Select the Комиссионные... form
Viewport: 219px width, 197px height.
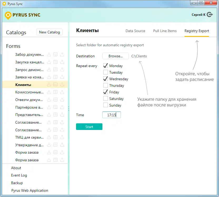point(29,92)
